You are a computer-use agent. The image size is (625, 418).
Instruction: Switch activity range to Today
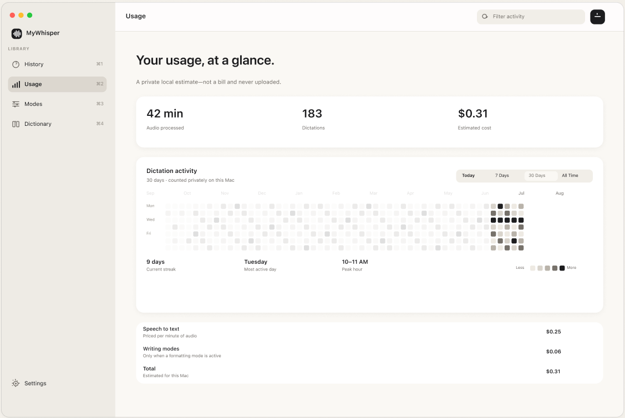tap(469, 175)
